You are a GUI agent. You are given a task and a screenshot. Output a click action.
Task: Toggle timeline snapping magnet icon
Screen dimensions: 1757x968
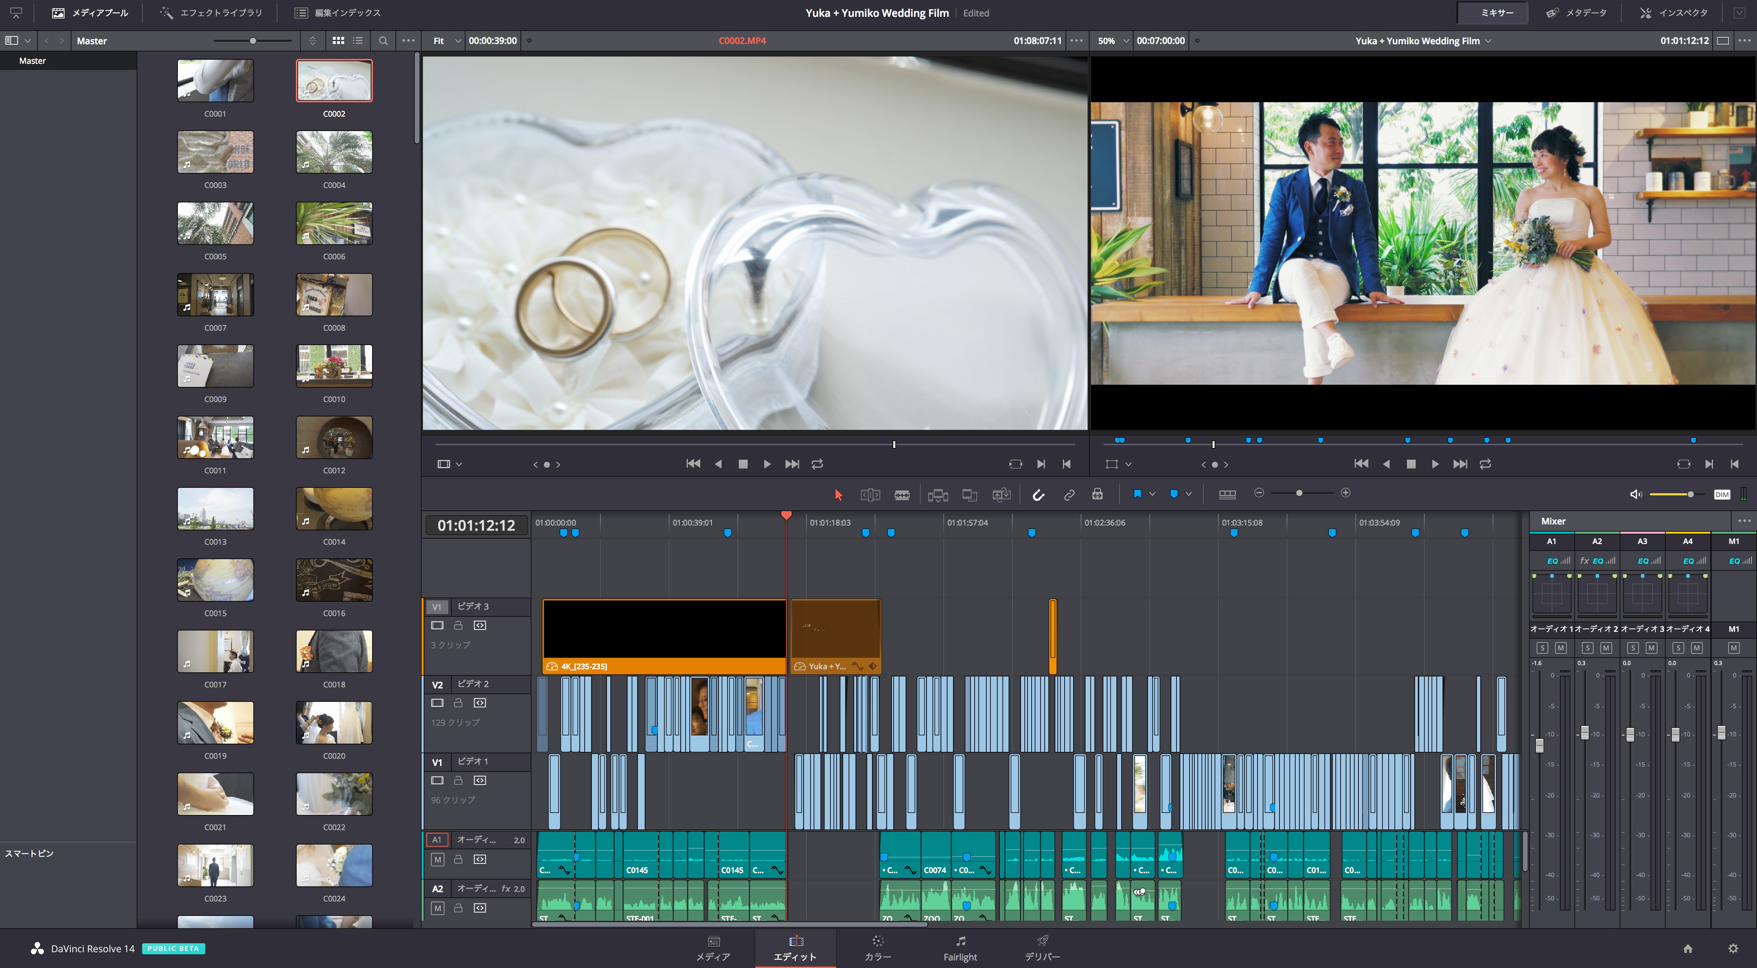tap(1038, 495)
